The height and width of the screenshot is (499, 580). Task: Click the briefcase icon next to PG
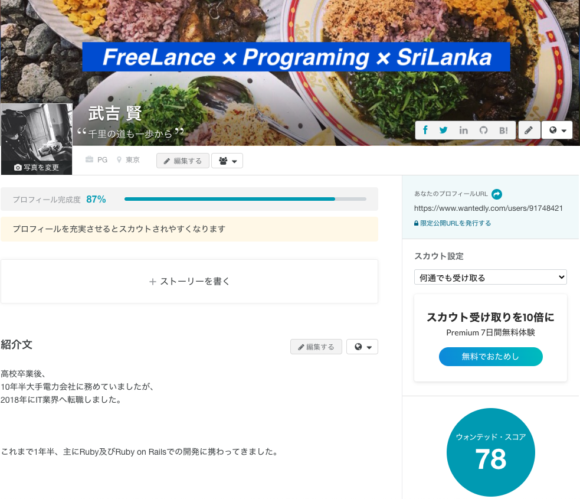tap(89, 159)
